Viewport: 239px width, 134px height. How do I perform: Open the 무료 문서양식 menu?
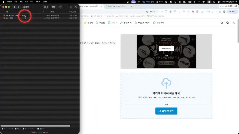tap(143, 23)
